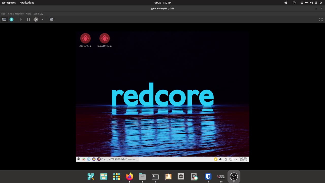Open the Ask for help desktop icon
325x183 pixels.
[x=85, y=40]
